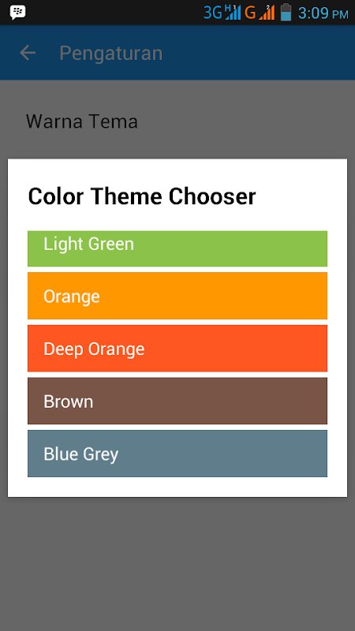Choose the Light Green theme color
Screen dimensions: 355x631
point(177,248)
